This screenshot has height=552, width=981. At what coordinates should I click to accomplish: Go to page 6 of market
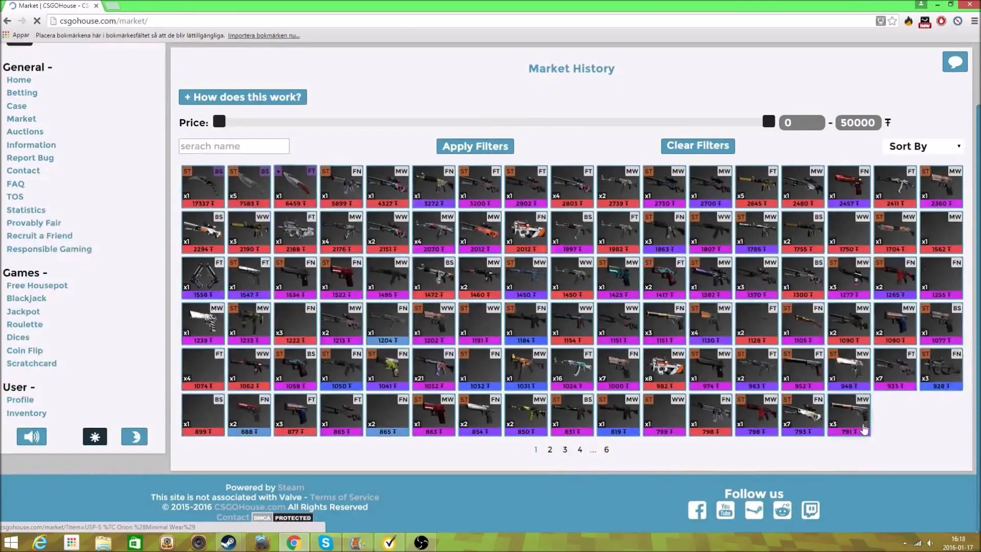[x=606, y=450]
